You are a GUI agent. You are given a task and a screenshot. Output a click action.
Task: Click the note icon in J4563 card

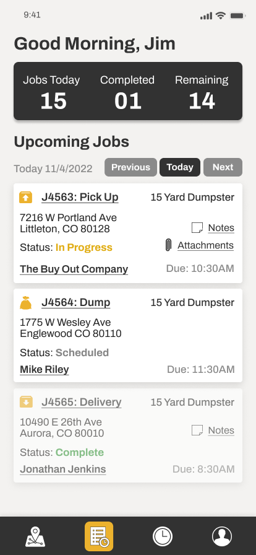[197, 227]
